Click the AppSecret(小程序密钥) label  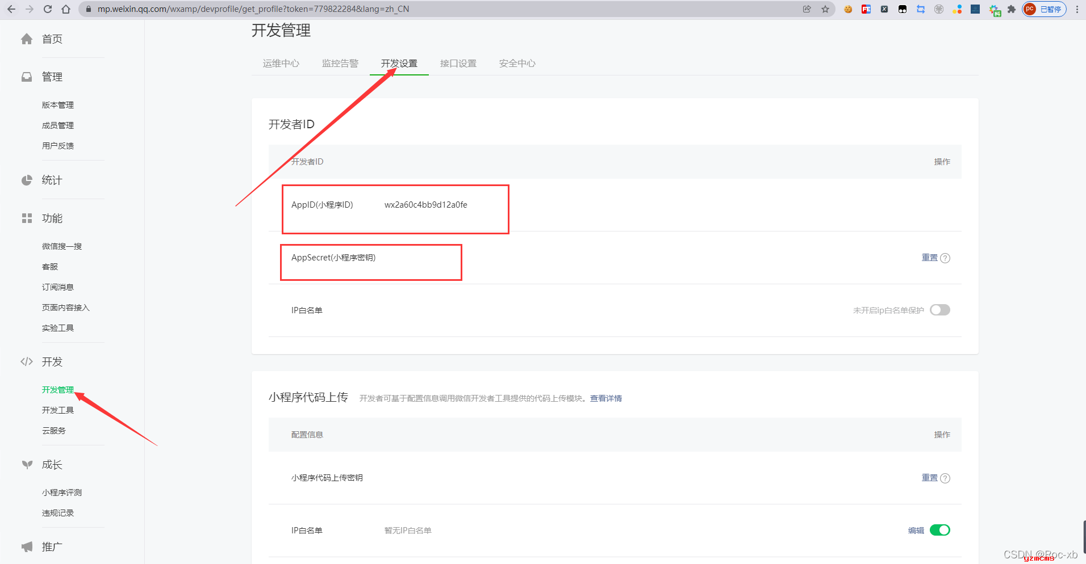333,258
